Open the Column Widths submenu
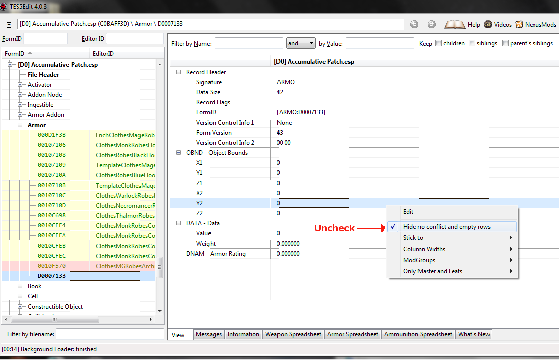Viewport: 559px width, 360px height. (x=425, y=249)
